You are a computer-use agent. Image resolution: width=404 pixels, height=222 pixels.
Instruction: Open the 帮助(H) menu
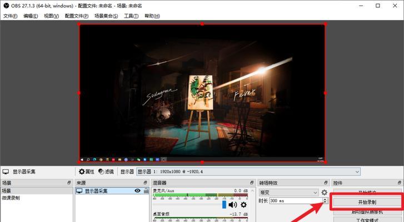152,16
